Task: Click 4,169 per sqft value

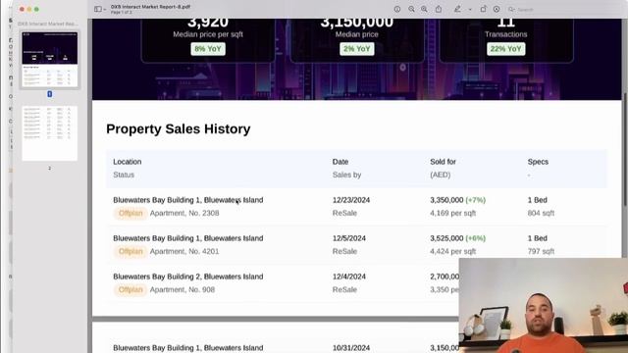Action: [x=453, y=213]
